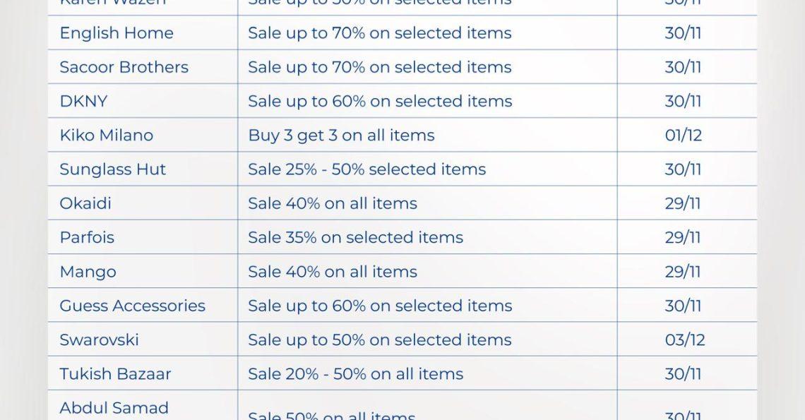
Task: Select the Sunglass Hut store name
Action: (112, 169)
